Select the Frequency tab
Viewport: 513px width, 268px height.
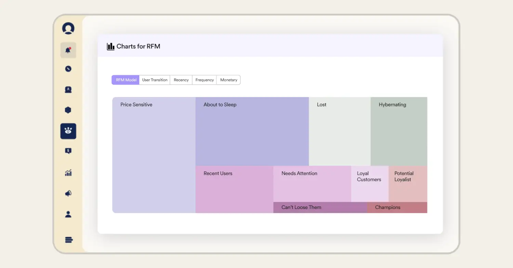coord(205,80)
